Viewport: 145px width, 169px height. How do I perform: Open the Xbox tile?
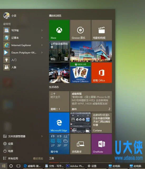click(x=59, y=30)
